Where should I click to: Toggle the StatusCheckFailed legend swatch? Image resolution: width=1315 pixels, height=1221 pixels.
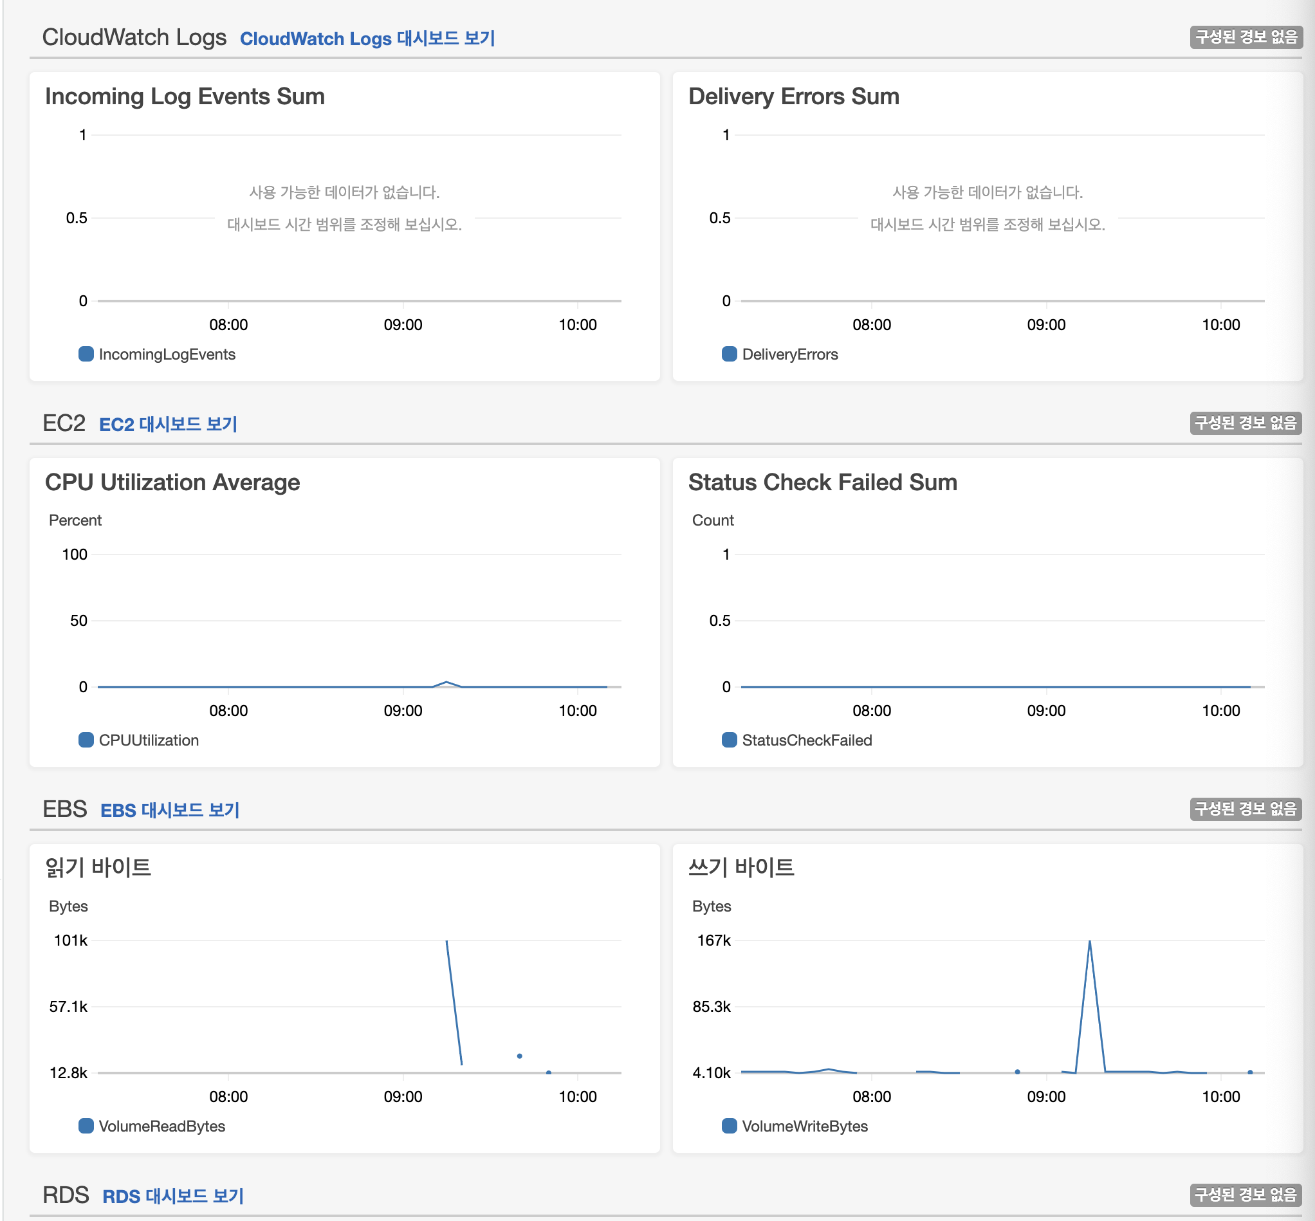[x=729, y=740]
